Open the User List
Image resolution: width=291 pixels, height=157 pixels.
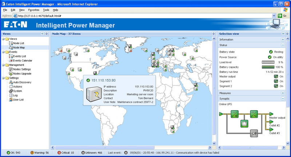pos(18,100)
